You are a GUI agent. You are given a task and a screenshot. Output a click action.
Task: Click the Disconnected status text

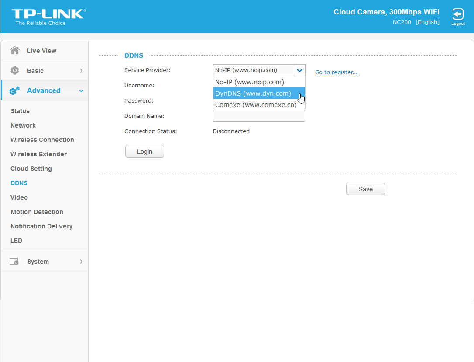point(231,131)
